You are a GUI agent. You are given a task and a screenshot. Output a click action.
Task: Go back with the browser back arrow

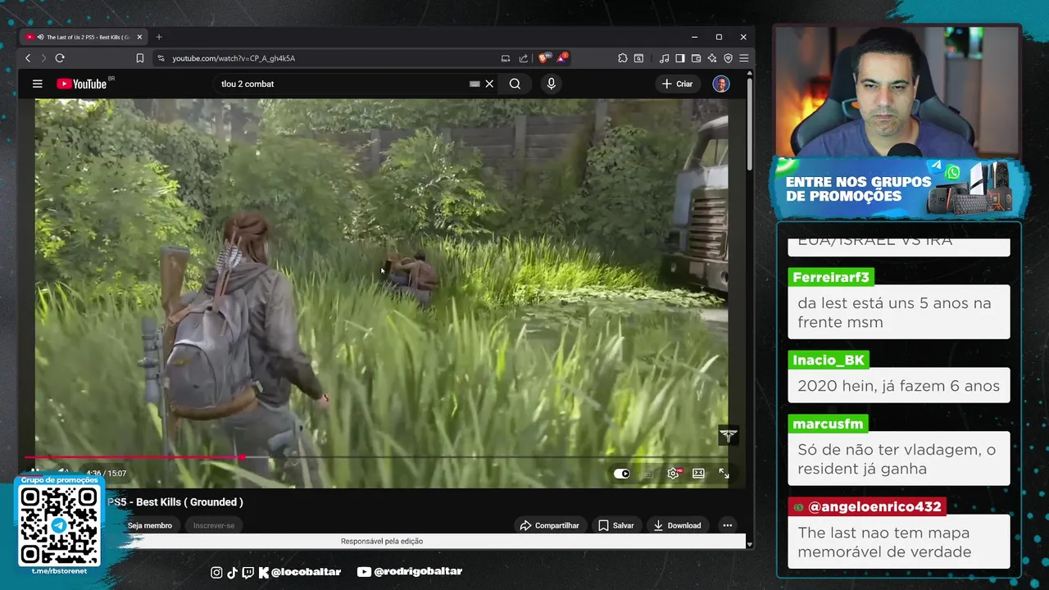click(x=28, y=58)
